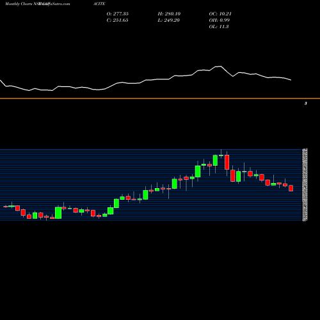Screen dimensions: 320x320
Task: Click the '3' label below the orange line
Action: pos(306,104)
